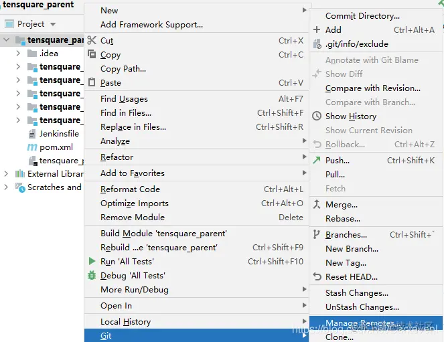
Task: Select Find Usages menu entry
Action: pos(196,99)
